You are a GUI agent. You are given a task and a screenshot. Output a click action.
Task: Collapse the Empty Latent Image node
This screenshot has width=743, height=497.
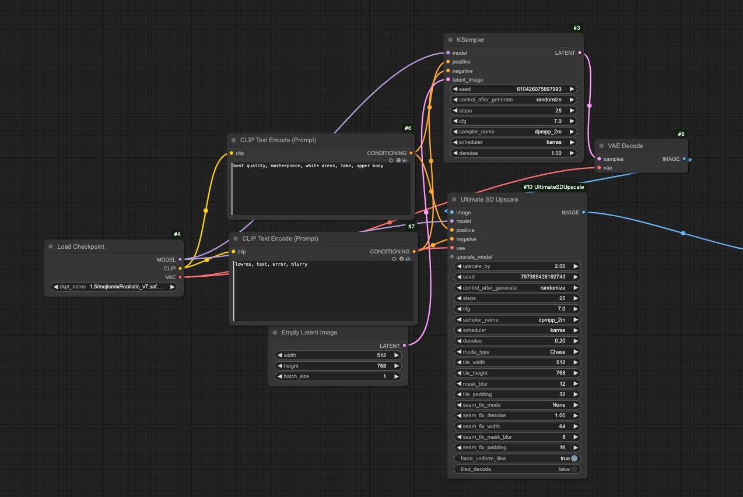point(275,333)
